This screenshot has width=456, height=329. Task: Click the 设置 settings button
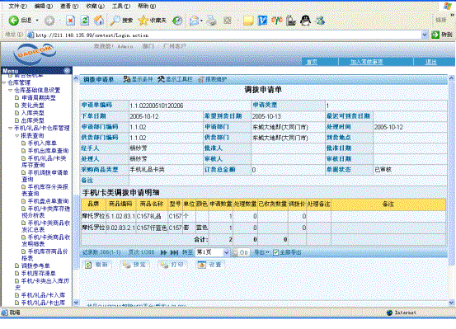point(210,265)
